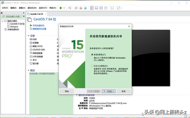Click the 已关机 status value
Image resolution: width=190 pixels, height=118 pixels.
coord(92,98)
